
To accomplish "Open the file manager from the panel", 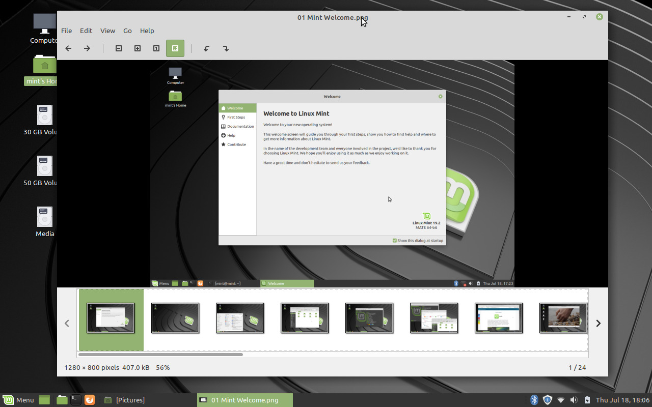I will 62,400.
